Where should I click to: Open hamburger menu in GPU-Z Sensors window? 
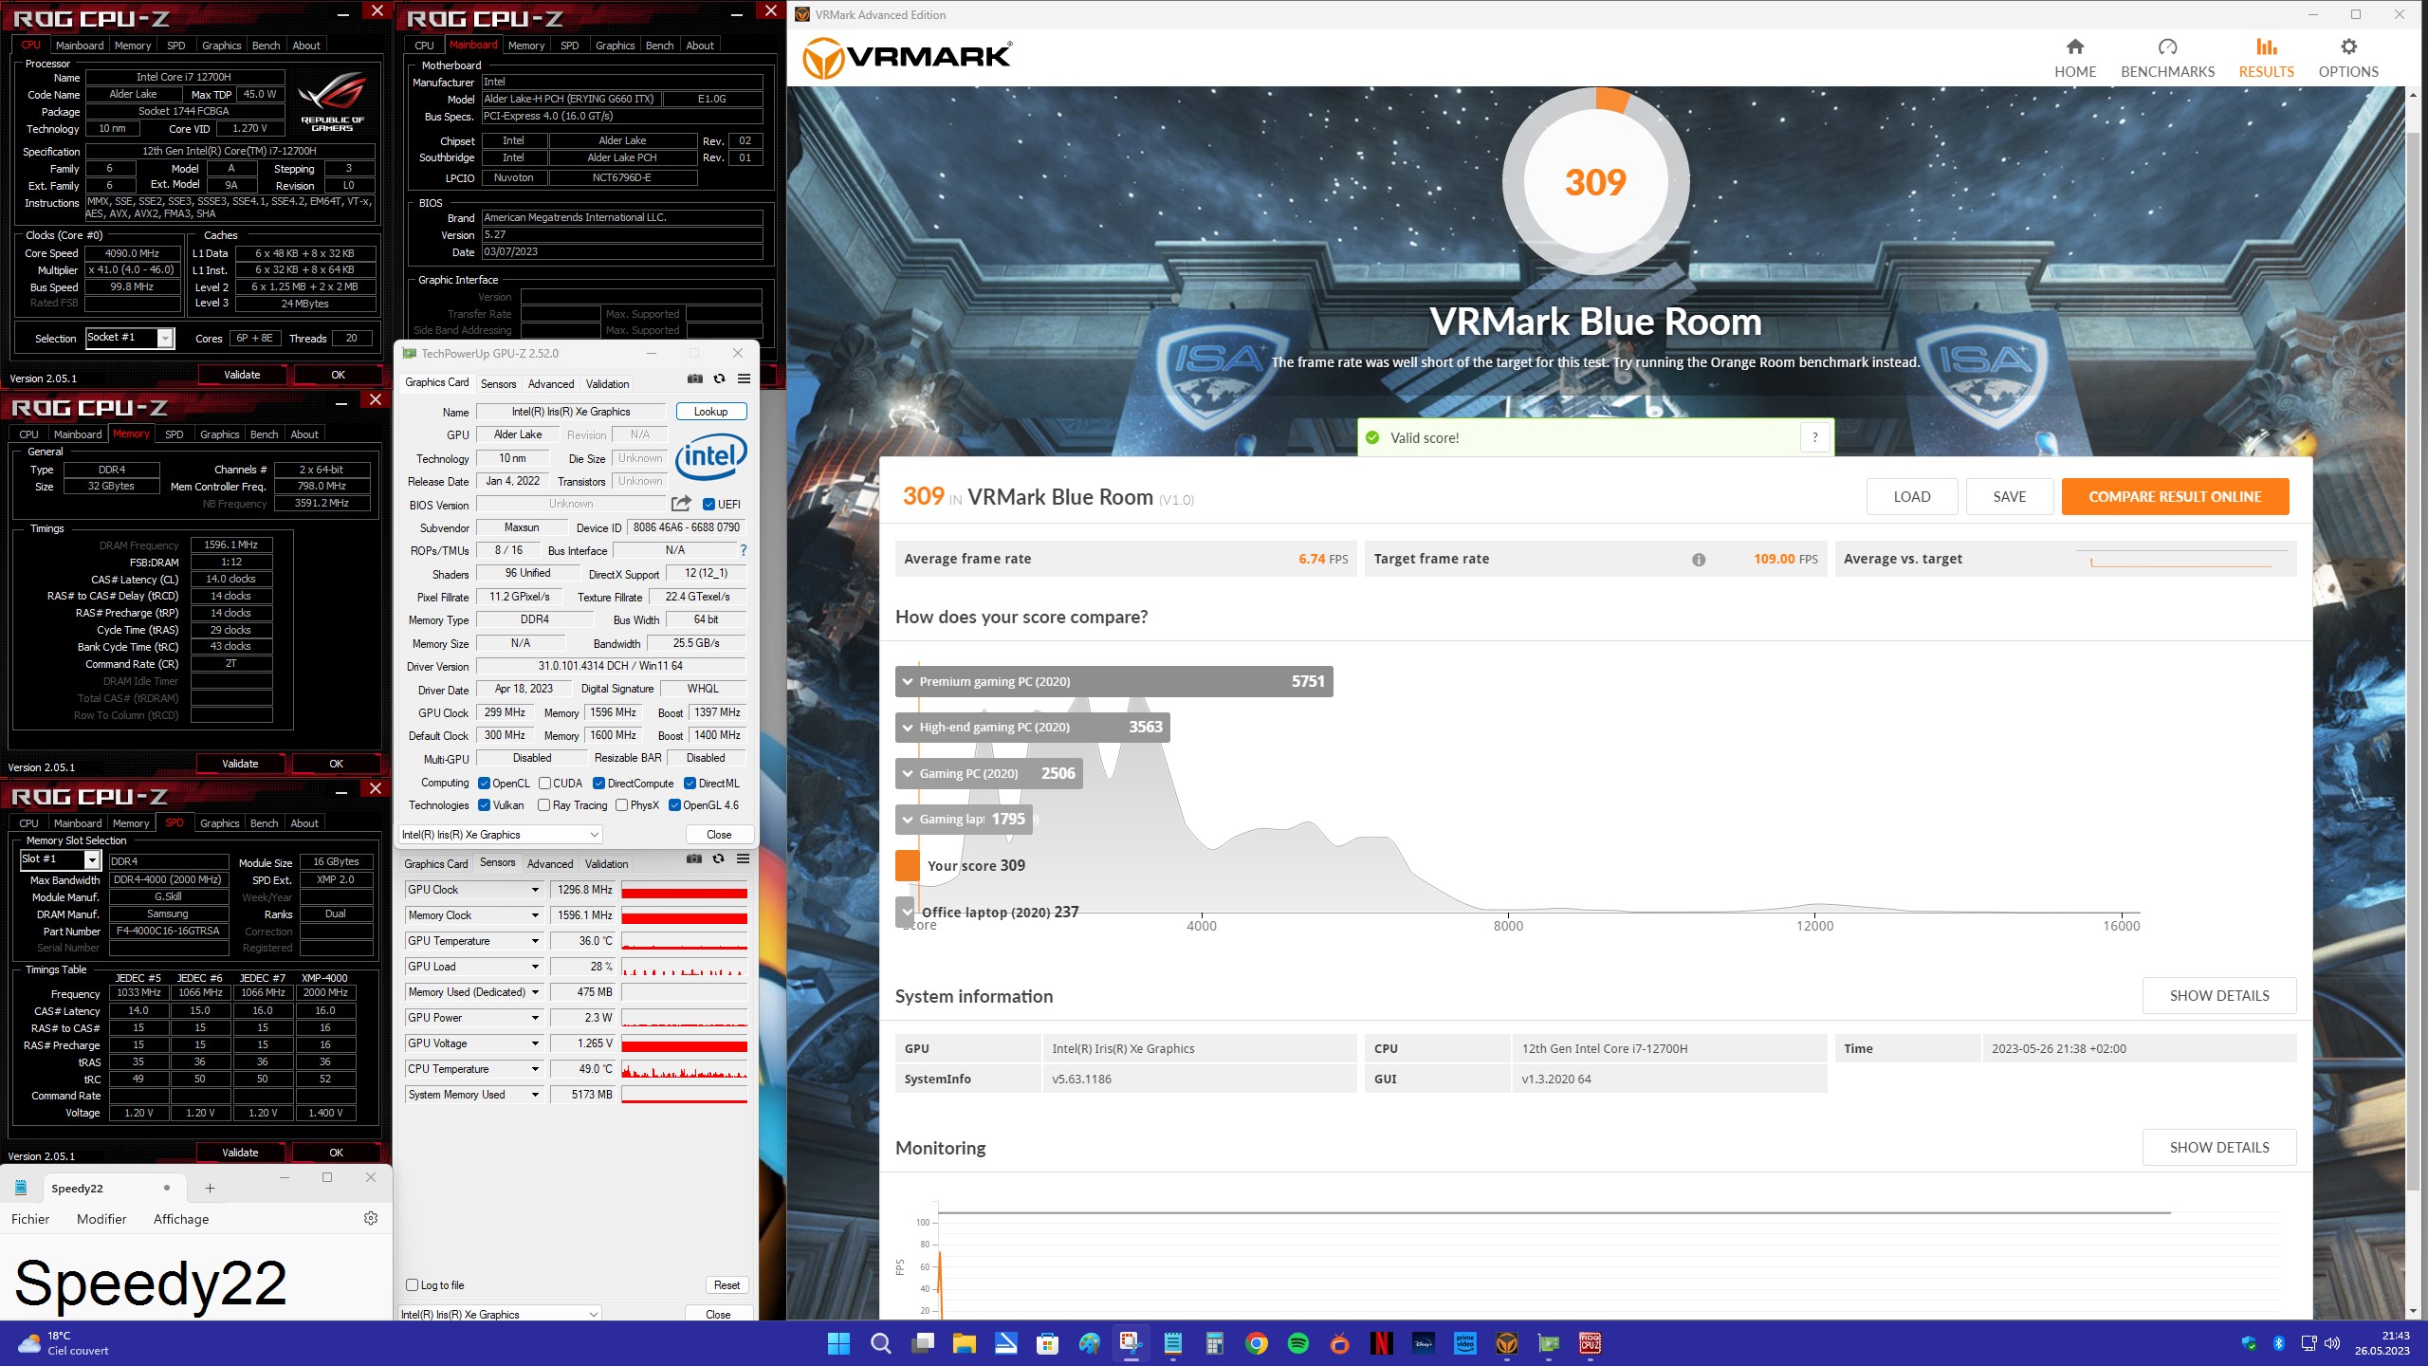(x=743, y=859)
